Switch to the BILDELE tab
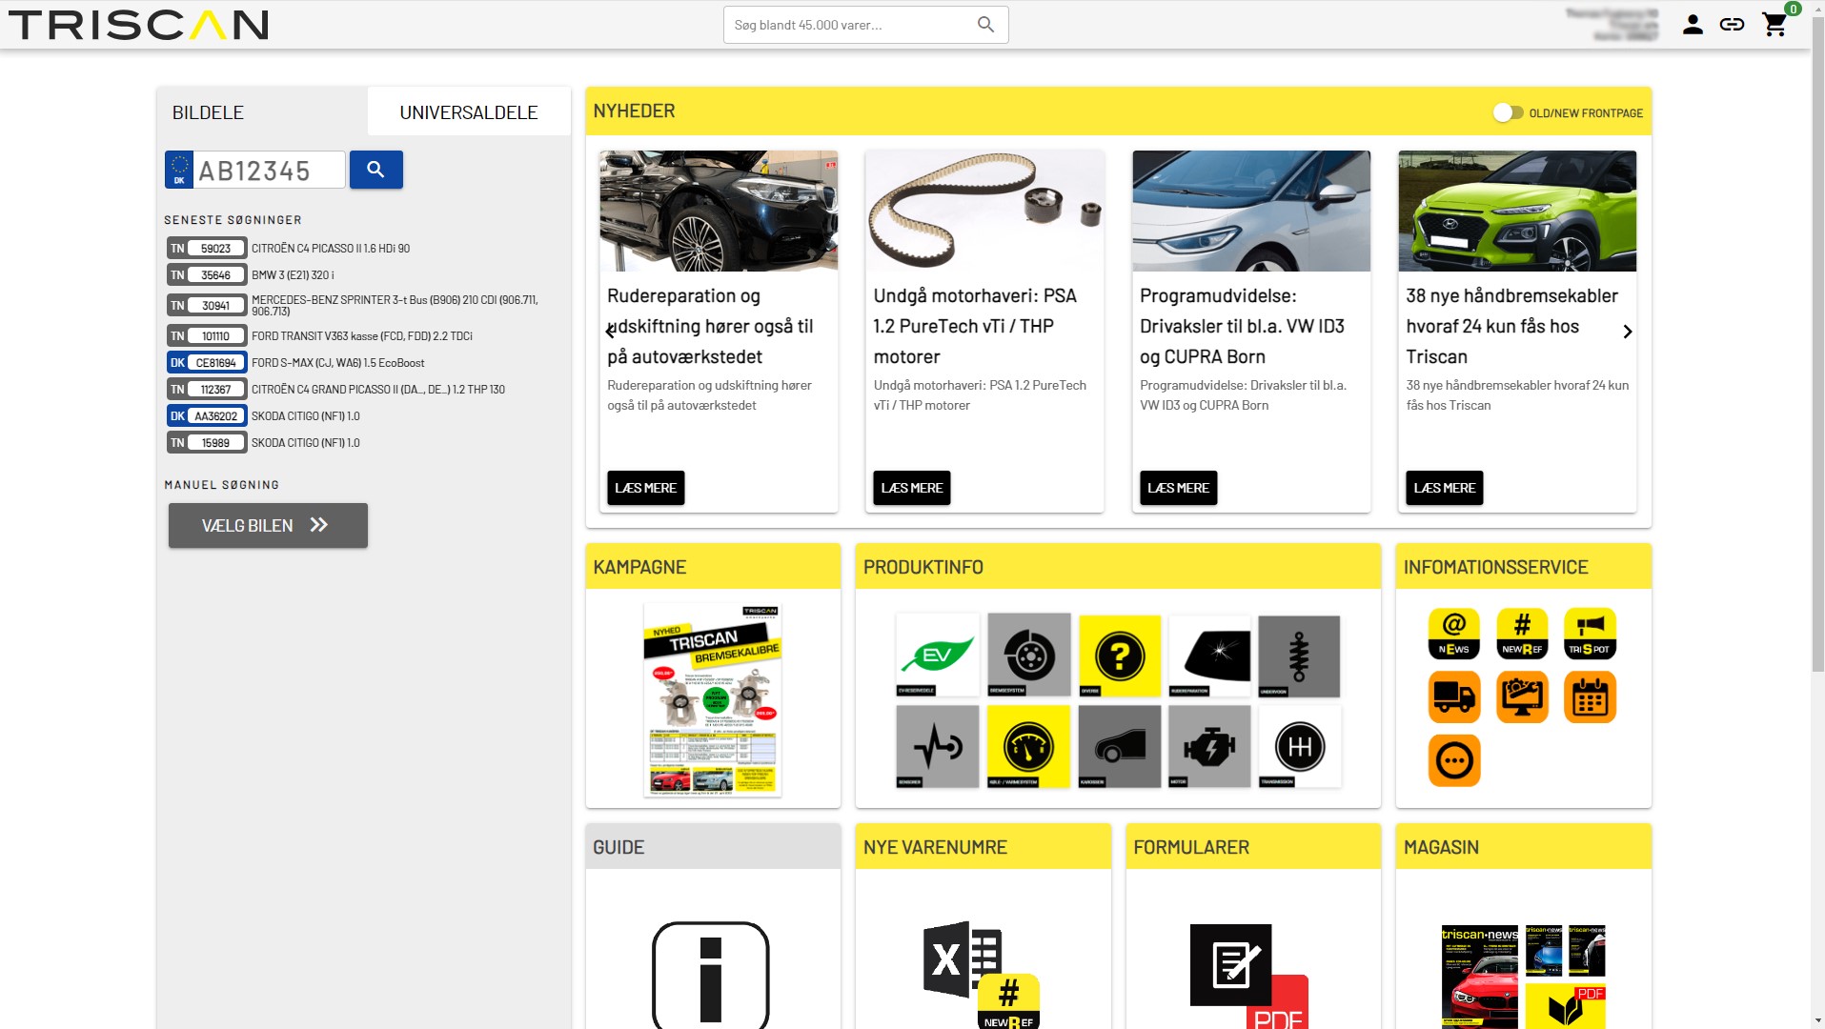The image size is (1825, 1029). point(262,111)
